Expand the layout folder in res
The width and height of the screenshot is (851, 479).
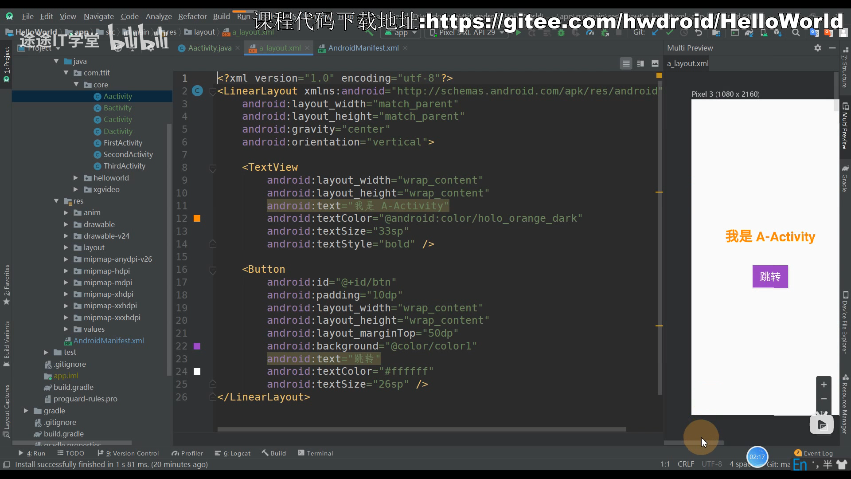(x=66, y=247)
